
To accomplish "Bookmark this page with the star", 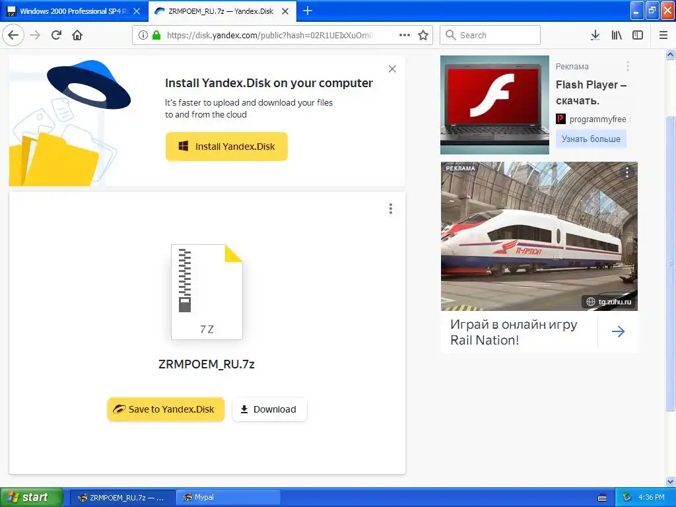I will (423, 35).
